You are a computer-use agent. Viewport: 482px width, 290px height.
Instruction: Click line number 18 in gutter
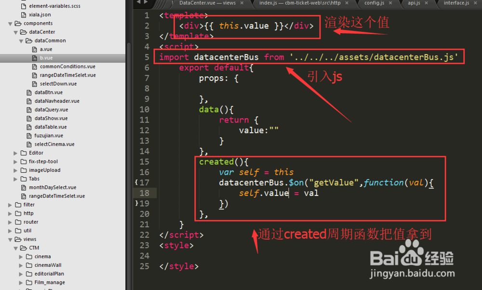click(x=144, y=193)
